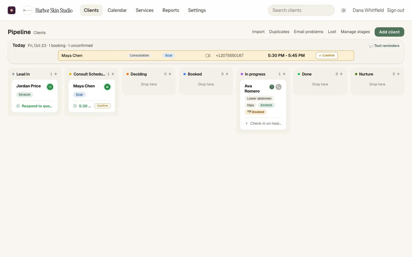Open Dana Whitfield's user profile

(368, 10)
